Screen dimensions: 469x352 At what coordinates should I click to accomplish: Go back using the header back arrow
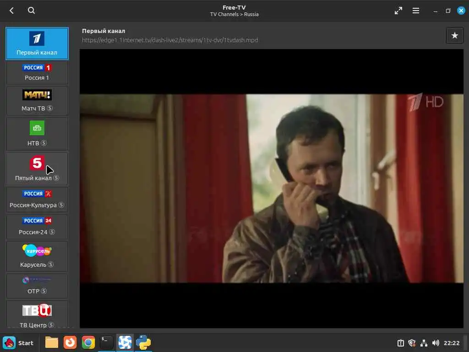click(x=11, y=11)
